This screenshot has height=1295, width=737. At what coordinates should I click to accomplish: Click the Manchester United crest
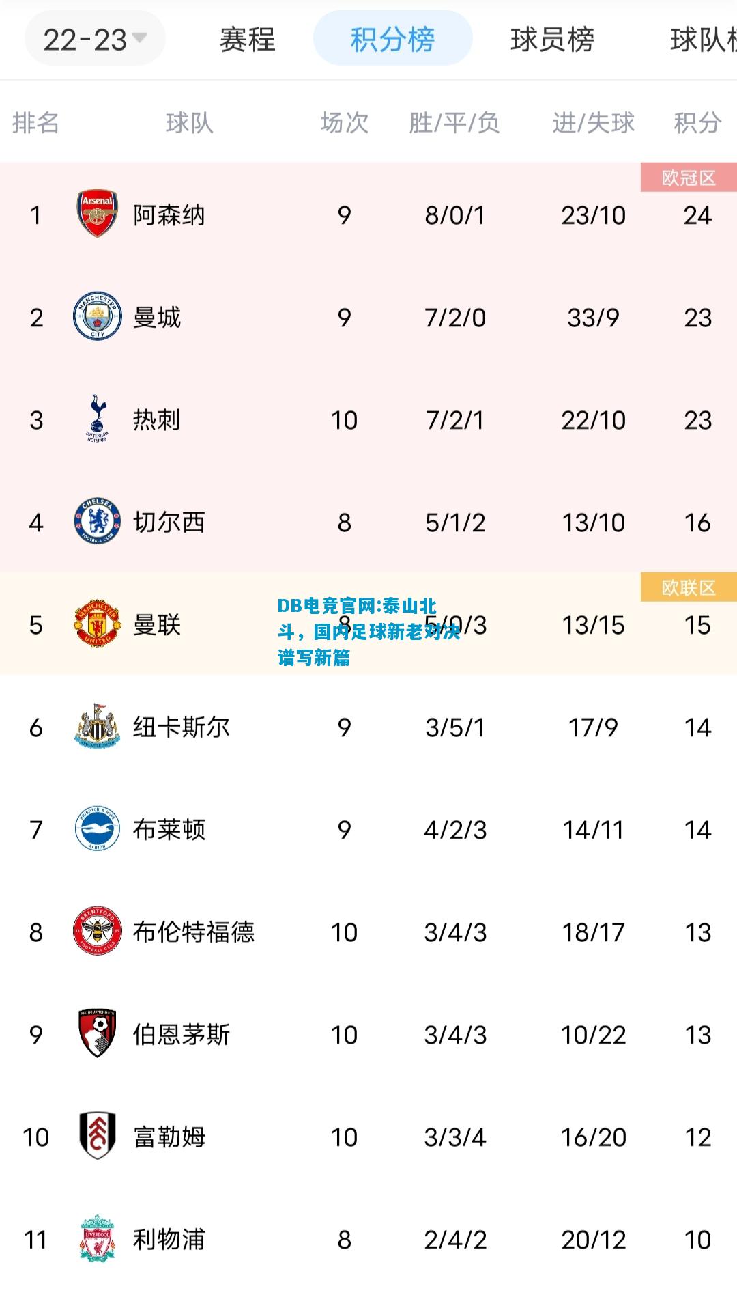tap(97, 624)
